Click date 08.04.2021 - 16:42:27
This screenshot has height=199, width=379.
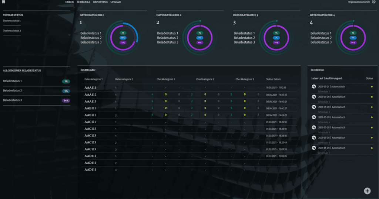[x=276, y=108]
